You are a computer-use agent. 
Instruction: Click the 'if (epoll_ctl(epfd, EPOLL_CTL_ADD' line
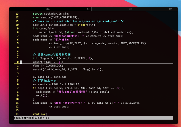[78, 88]
